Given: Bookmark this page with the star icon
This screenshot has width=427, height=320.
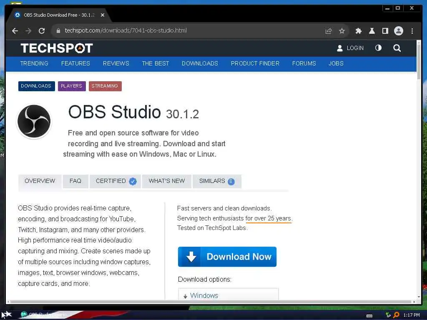Looking at the screenshot, I should click(342, 31).
